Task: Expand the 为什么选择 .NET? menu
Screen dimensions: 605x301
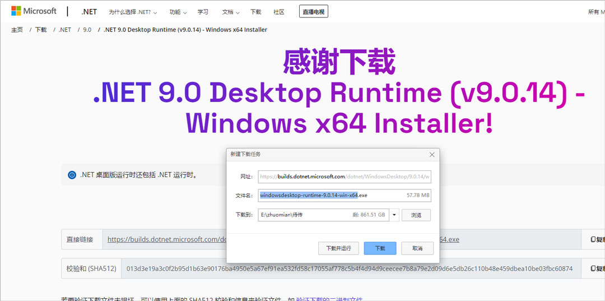Action: (133, 12)
